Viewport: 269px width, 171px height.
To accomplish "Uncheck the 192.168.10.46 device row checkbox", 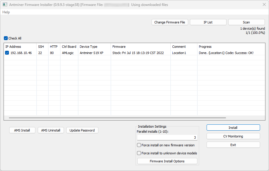I will 7,53.
